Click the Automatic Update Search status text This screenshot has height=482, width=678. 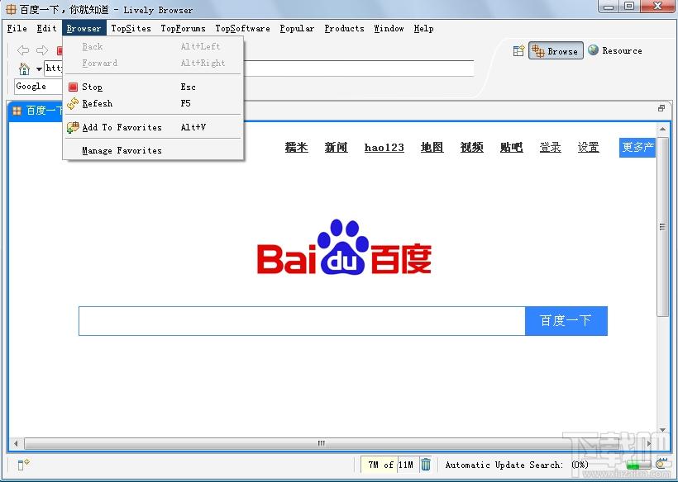[517, 465]
